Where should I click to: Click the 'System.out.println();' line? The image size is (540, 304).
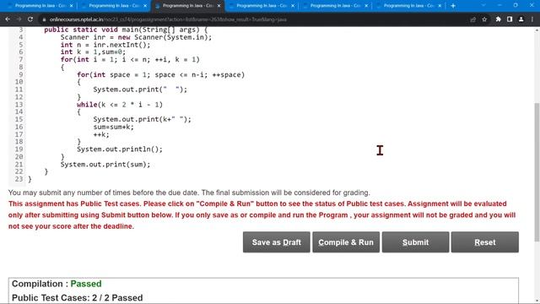click(x=120, y=149)
